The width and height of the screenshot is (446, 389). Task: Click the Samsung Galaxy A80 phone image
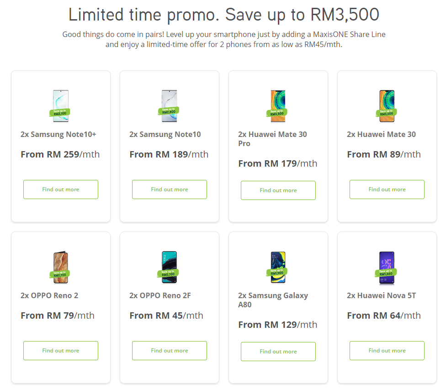tap(278, 267)
